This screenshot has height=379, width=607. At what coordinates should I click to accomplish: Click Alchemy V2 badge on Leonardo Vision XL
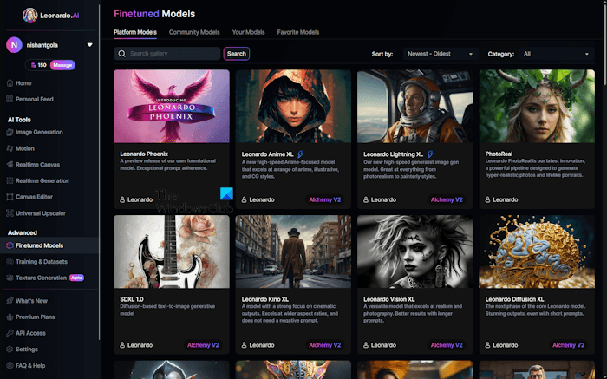tap(447, 345)
